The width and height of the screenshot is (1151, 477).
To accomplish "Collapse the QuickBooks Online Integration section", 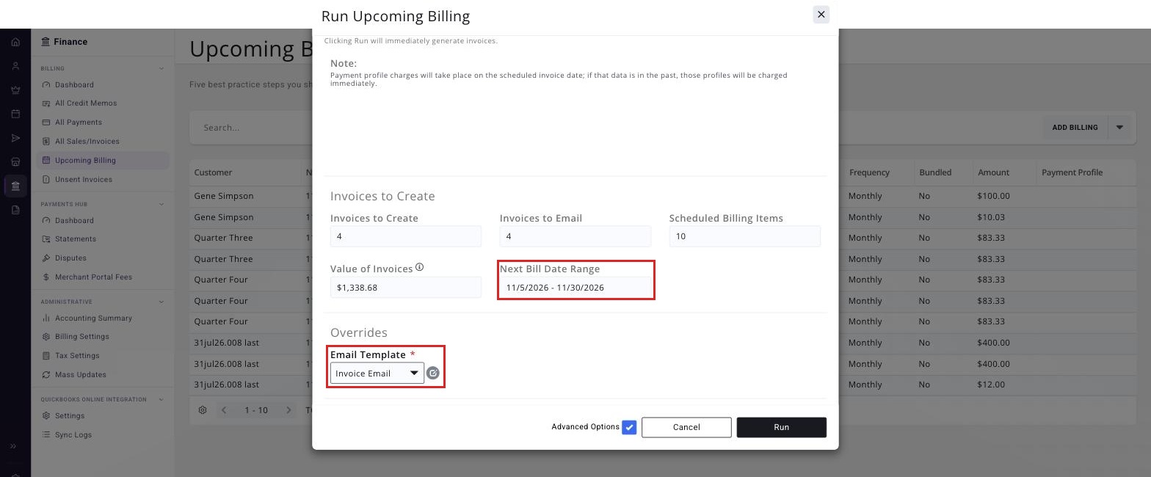I will pyautogui.click(x=161, y=400).
